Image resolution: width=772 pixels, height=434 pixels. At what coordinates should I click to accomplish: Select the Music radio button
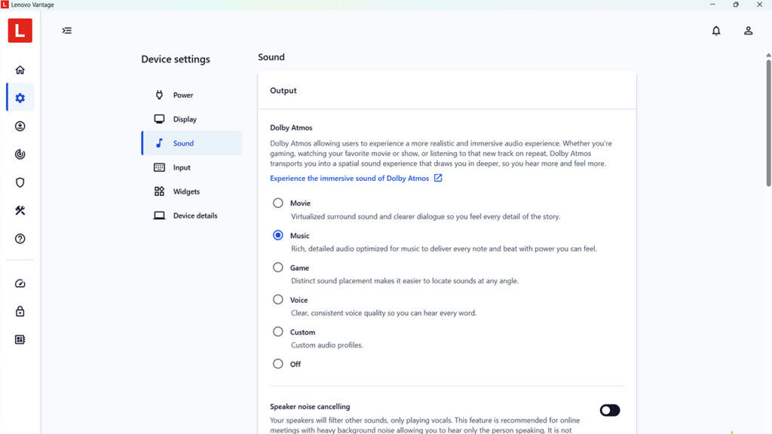tap(278, 235)
